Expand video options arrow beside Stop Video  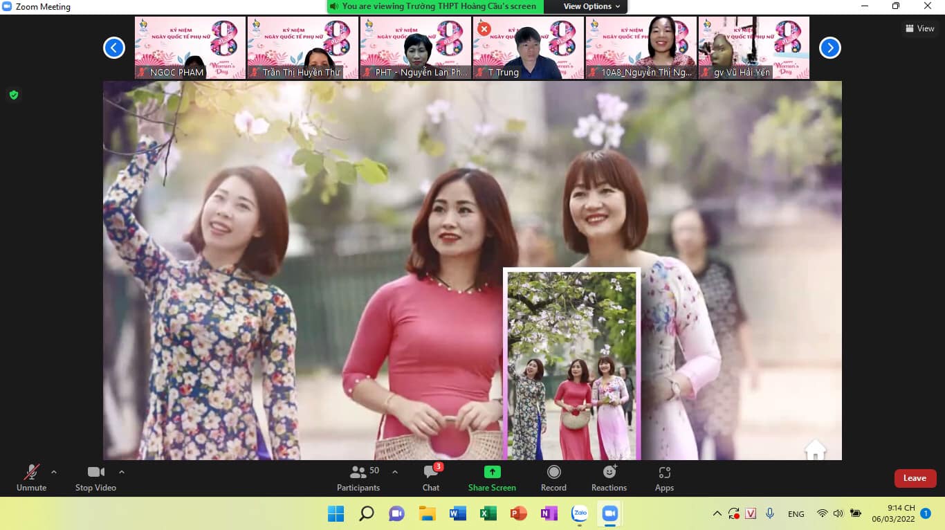pyautogui.click(x=122, y=473)
